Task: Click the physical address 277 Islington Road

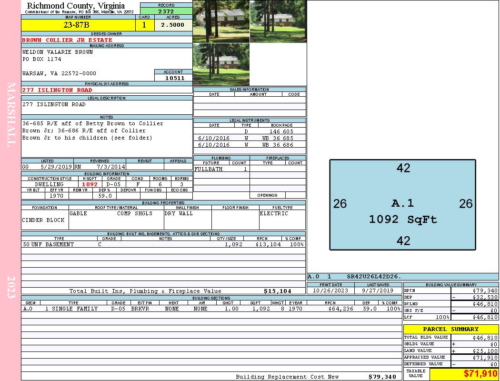Action: 57,90
